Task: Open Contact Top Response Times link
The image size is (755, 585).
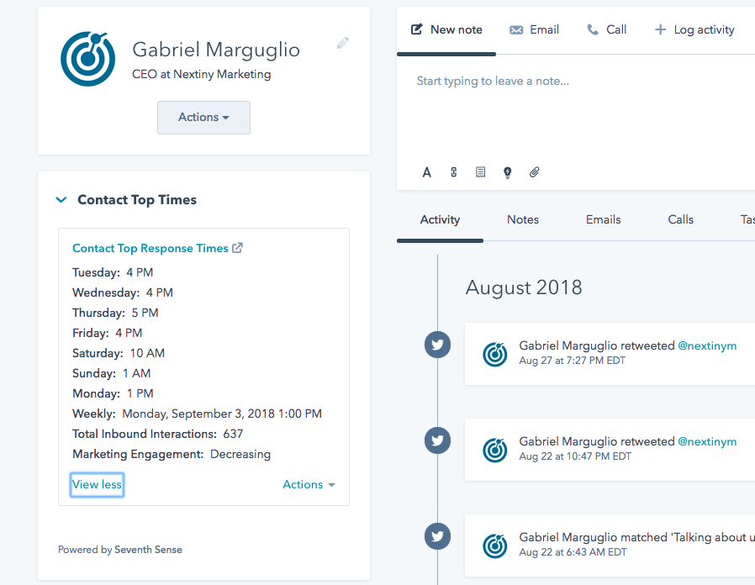Action: point(150,248)
